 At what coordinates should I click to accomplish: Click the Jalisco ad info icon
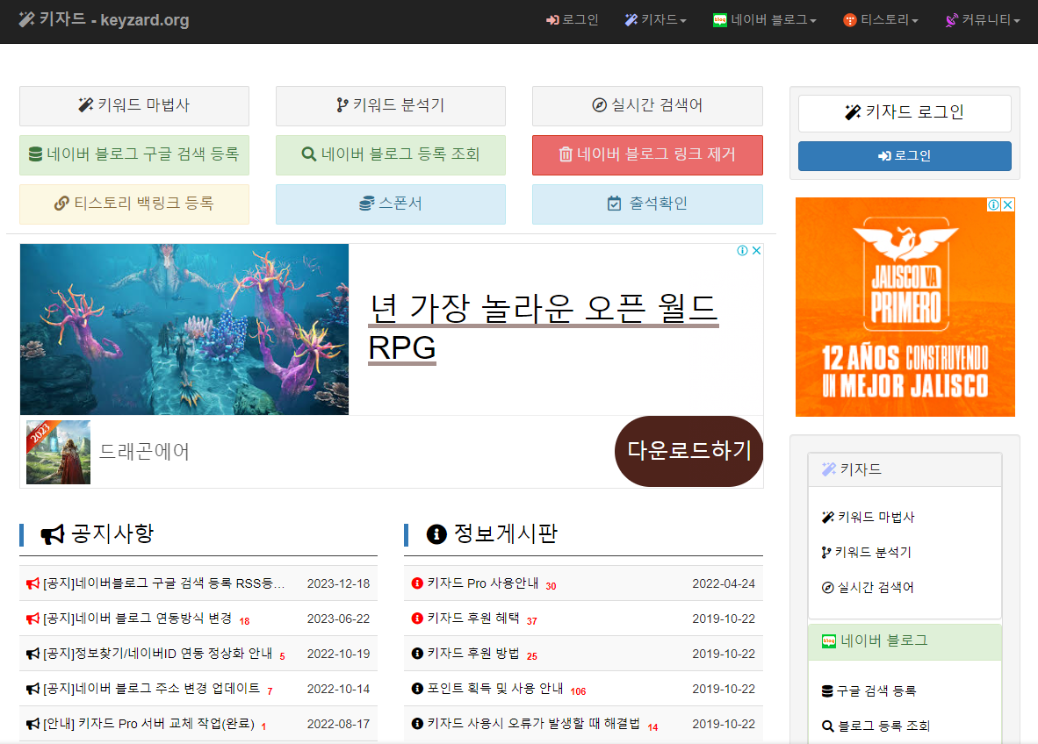pos(993,205)
